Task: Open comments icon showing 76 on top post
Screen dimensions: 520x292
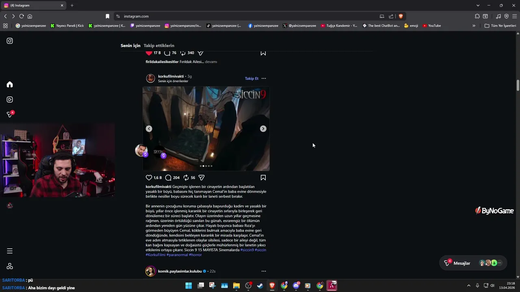Action: click(x=167, y=53)
